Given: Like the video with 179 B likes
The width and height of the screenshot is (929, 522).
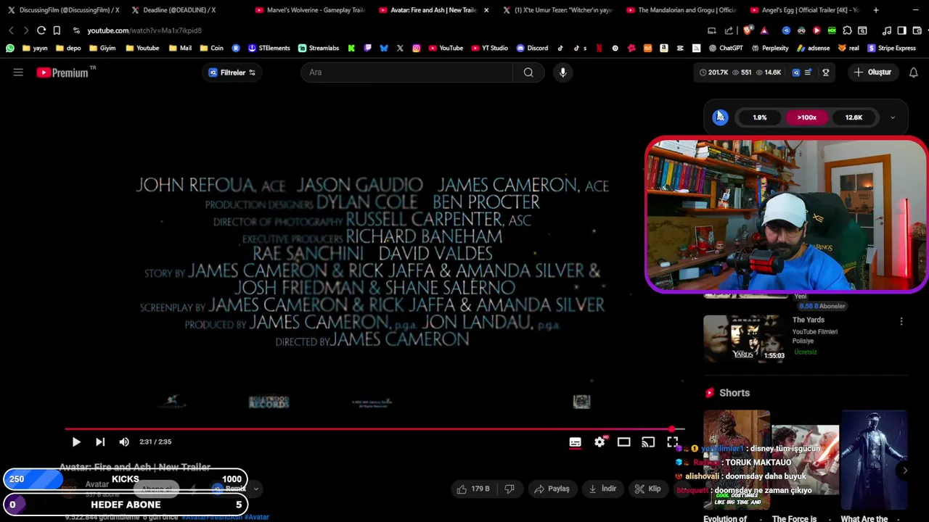Looking at the screenshot, I should point(473,489).
